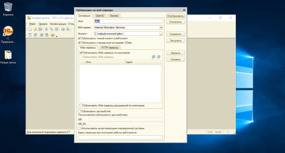Click the table window icon in second toolbar row

pyautogui.click(x=46, y=35)
